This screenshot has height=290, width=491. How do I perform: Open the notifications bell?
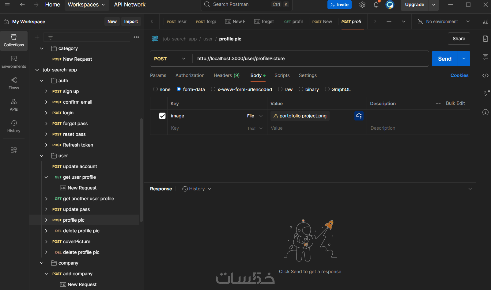(x=376, y=5)
